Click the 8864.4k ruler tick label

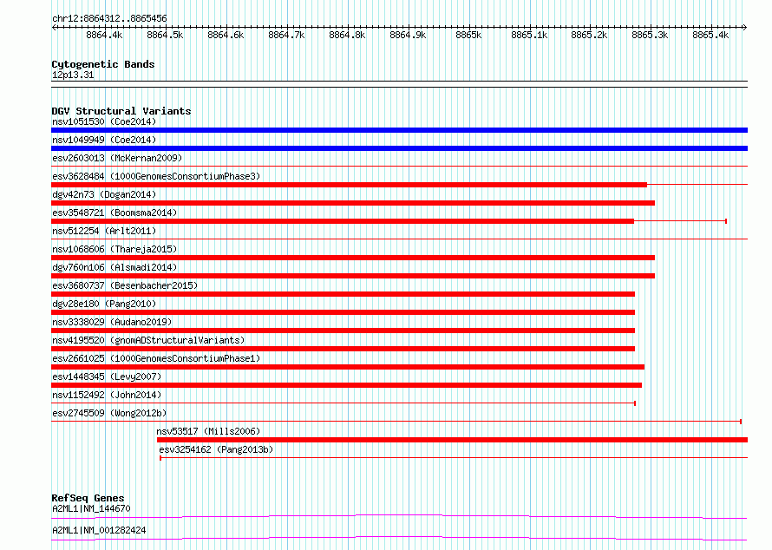coord(104,35)
